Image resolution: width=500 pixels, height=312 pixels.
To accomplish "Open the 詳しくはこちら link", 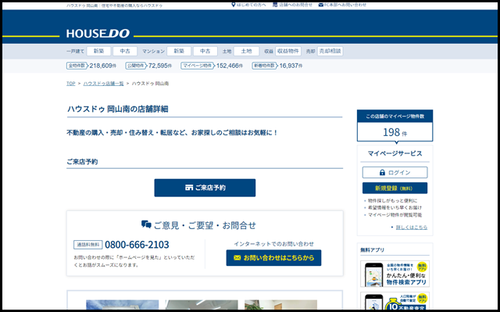I will pos(412,228).
